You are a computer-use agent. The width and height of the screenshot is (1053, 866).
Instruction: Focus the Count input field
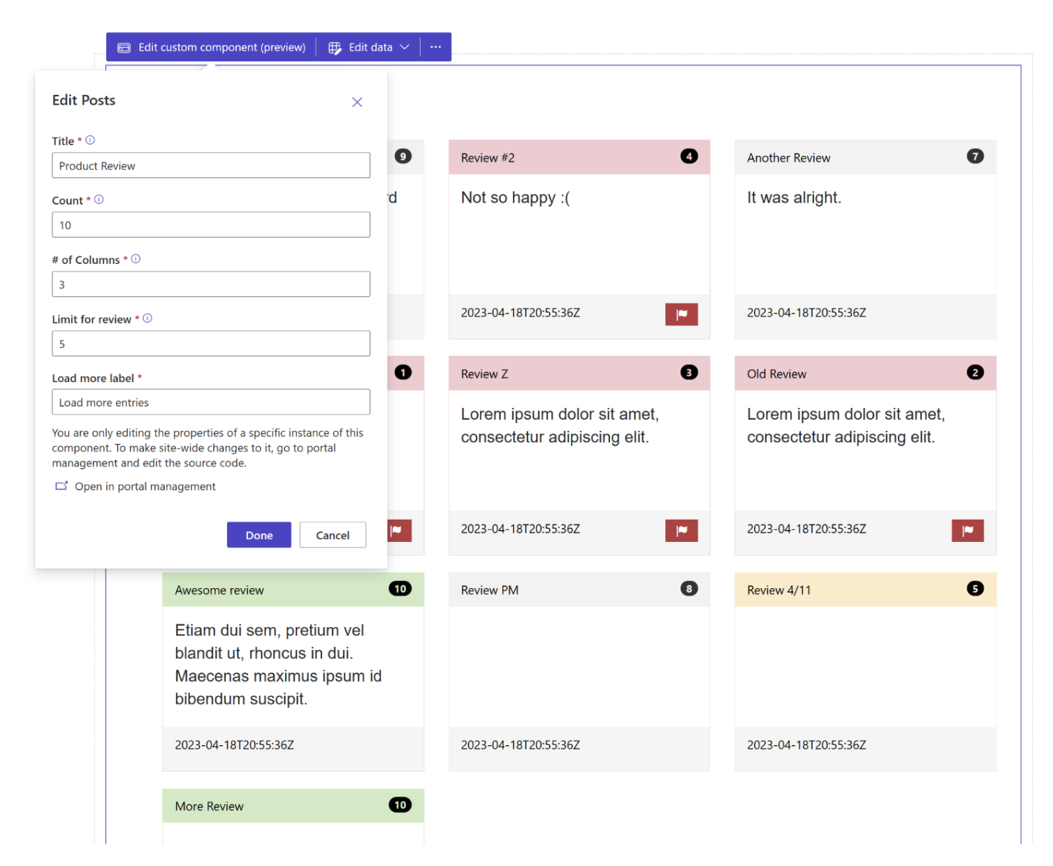[x=211, y=225]
